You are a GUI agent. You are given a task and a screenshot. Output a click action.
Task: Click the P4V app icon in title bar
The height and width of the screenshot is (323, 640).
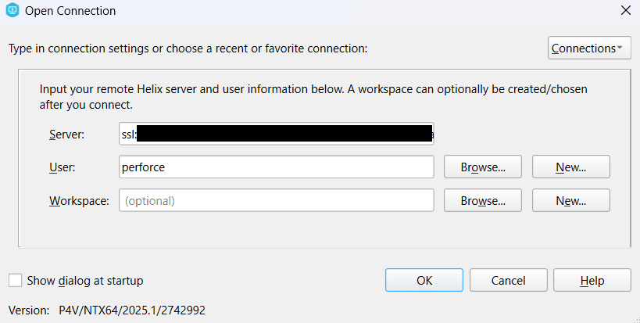[x=13, y=10]
